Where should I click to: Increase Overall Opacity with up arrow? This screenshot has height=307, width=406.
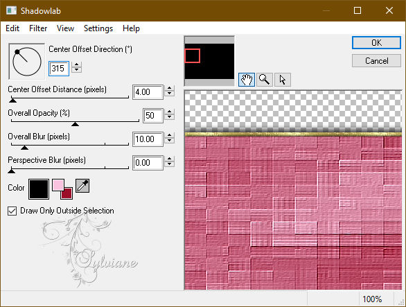coord(169,112)
